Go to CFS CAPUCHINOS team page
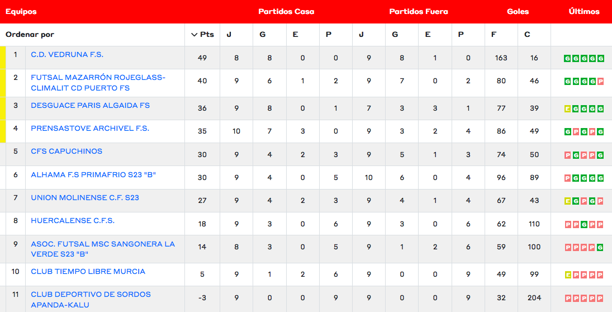Viewport: 612px width, 312px height. click(x=67, y=152)
